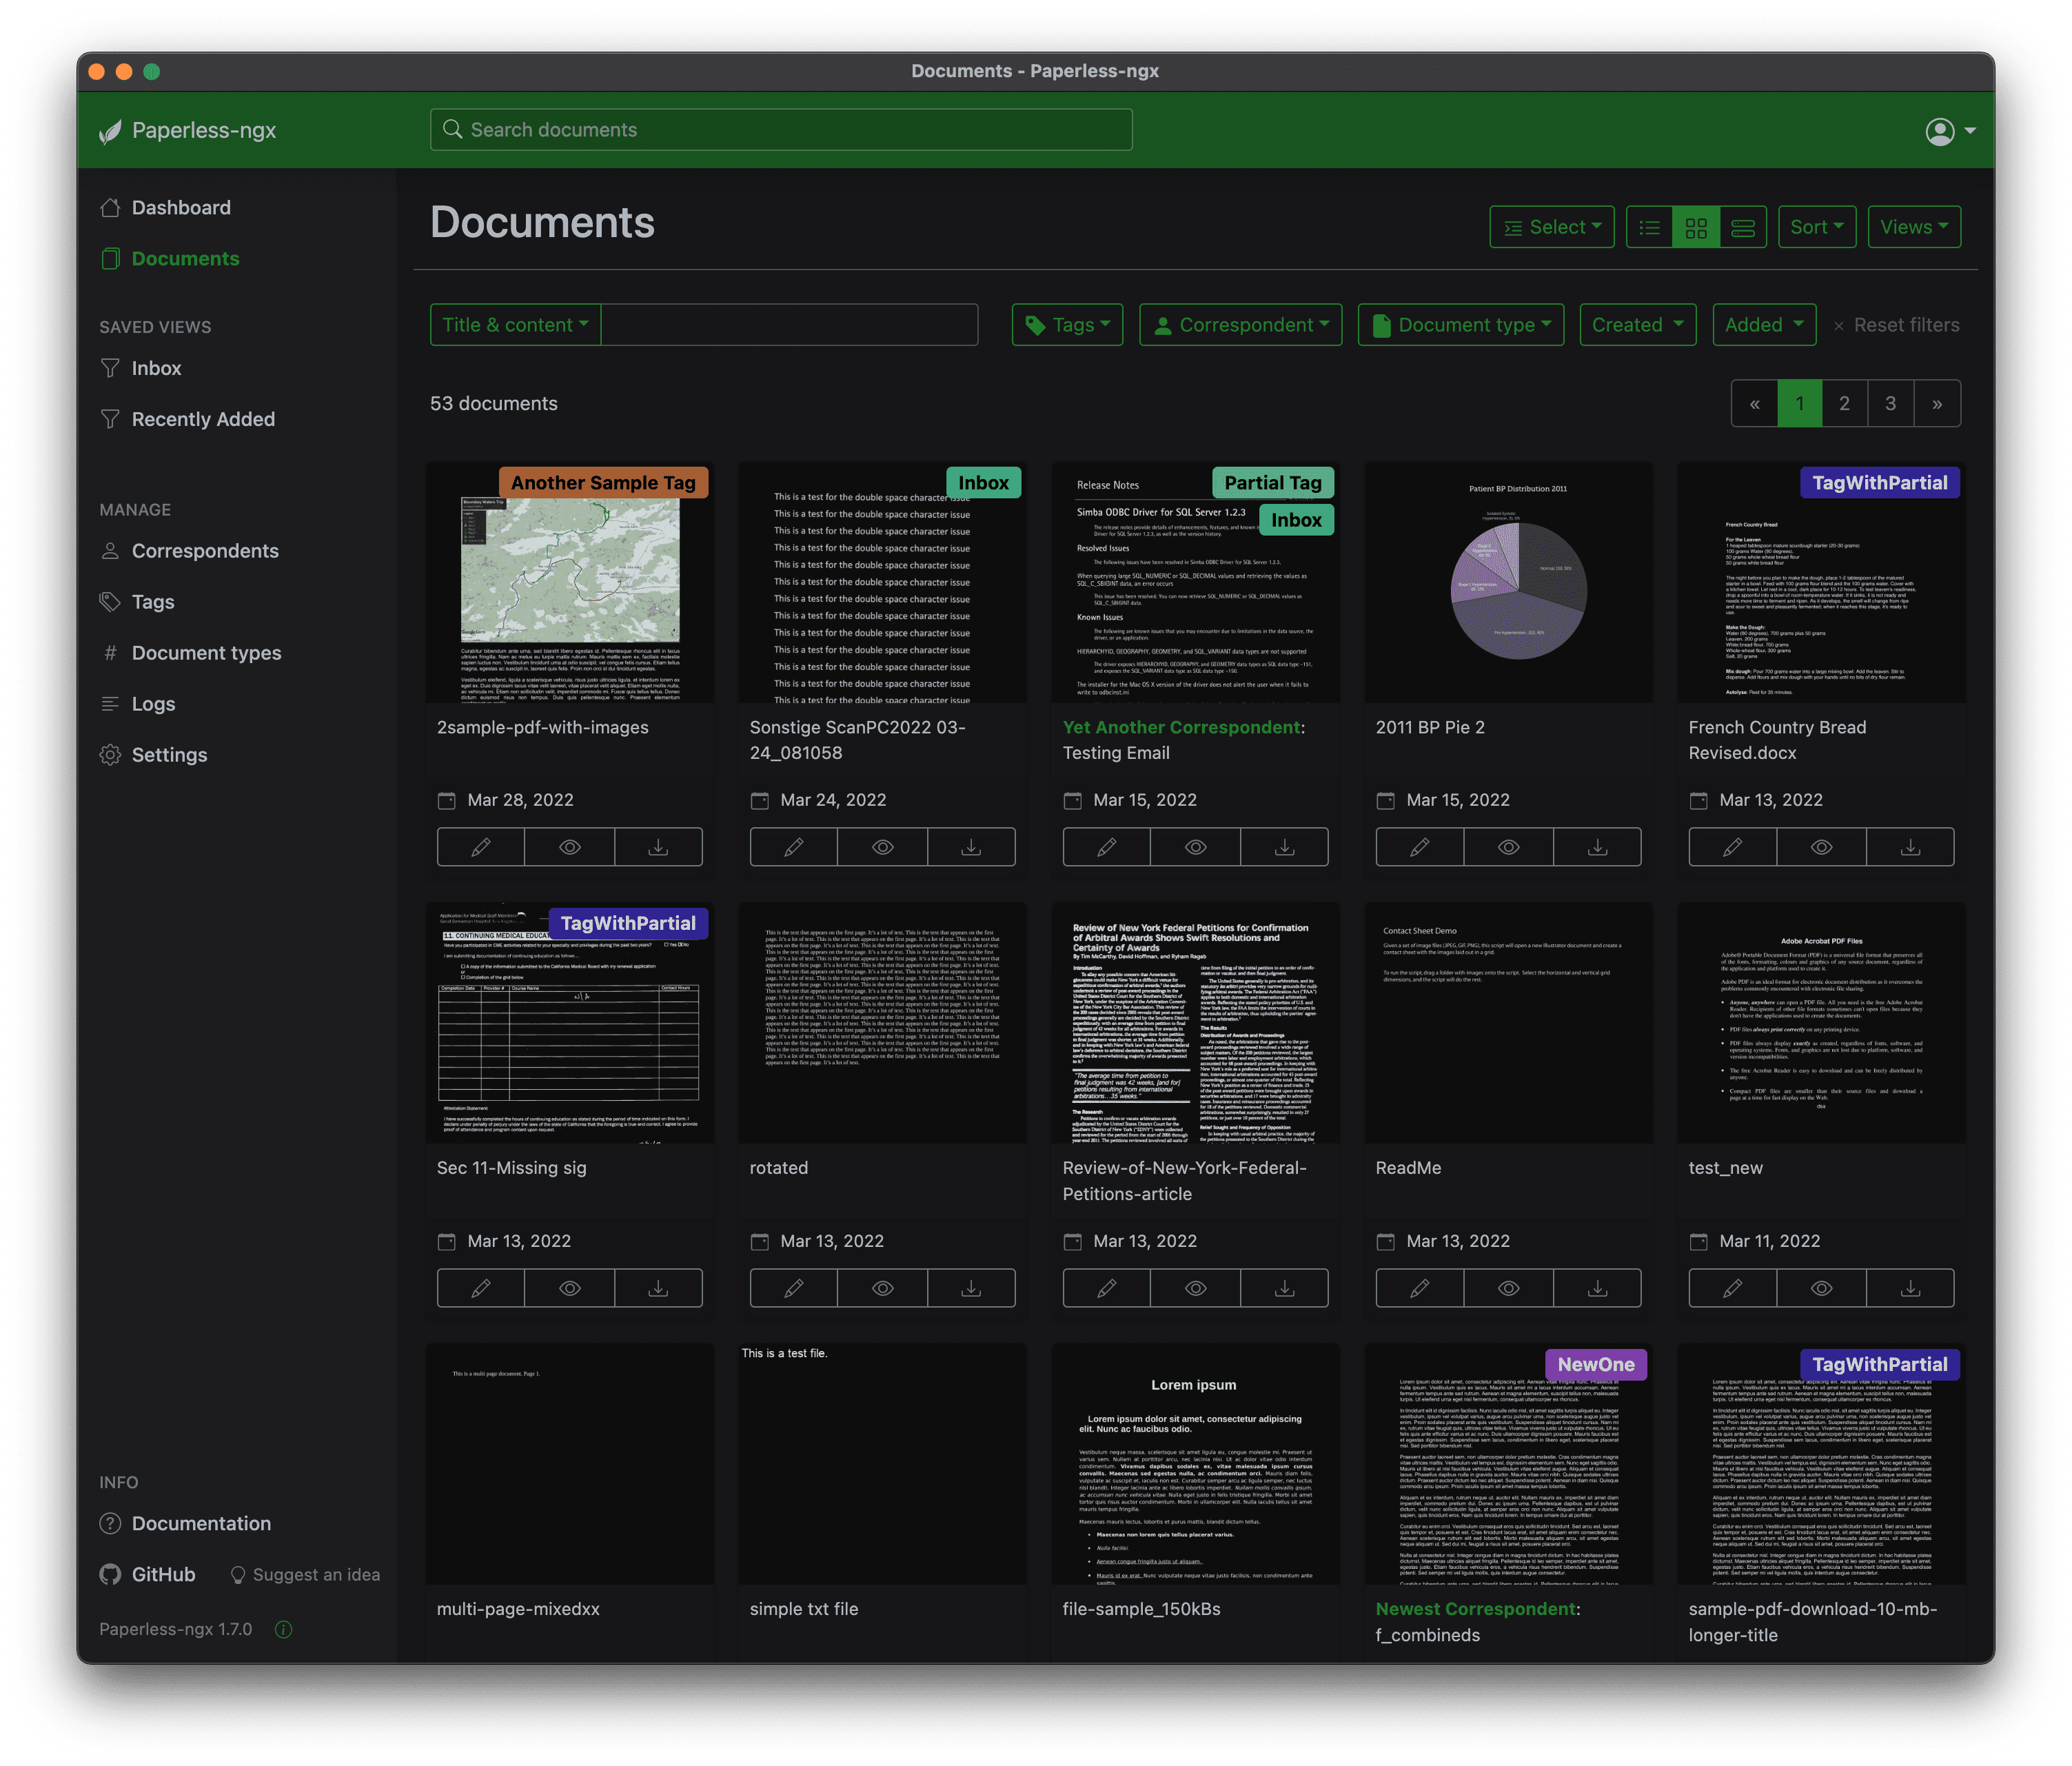Open the Sort dropdown
Screen dimensions: 2072x1766
click(x=1817, y=227)
